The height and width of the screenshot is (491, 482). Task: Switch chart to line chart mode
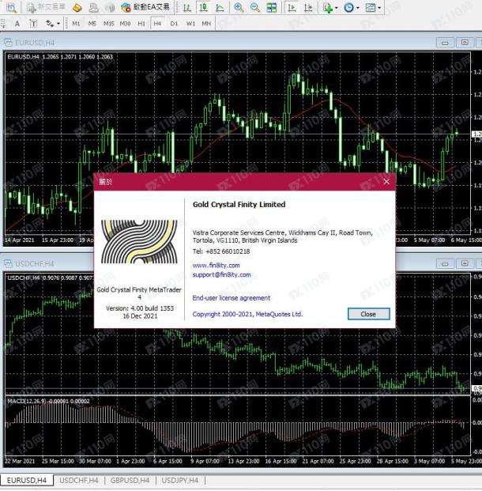220,8
